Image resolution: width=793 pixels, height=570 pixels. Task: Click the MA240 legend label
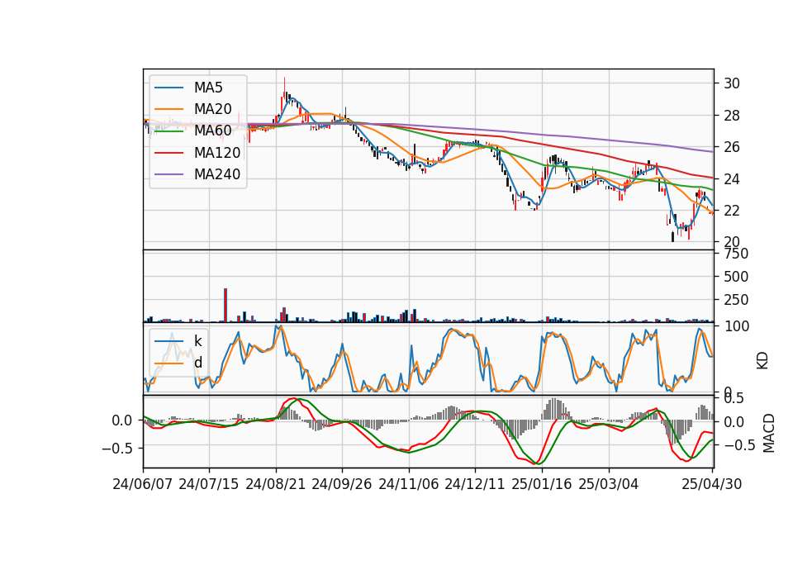(217, 174)
